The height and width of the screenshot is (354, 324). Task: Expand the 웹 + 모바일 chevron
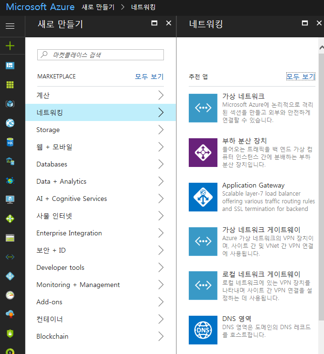[161, 147]
